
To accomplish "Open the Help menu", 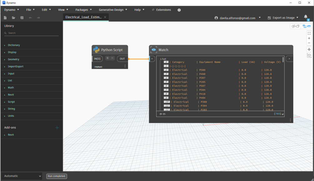I will coord(139,10).
